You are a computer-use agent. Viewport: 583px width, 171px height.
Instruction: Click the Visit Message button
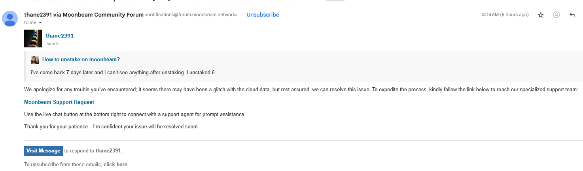44,150
